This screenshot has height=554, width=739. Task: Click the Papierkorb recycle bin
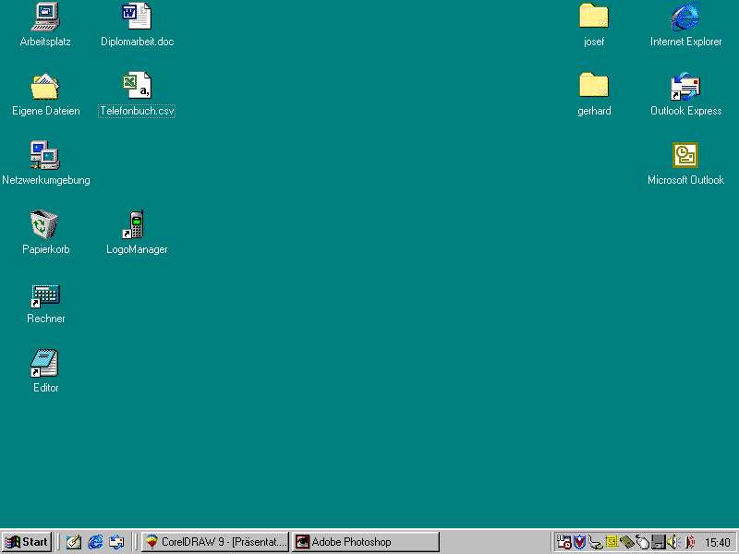pyautogui.click(x=45, y=224)
